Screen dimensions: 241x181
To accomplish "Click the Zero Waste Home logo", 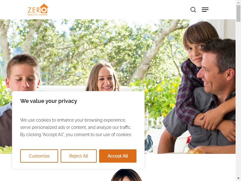I will [38, 10].
